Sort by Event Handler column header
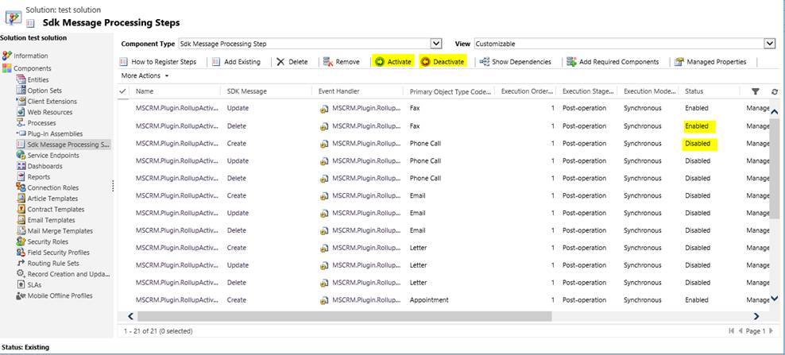 pos(339,91)
